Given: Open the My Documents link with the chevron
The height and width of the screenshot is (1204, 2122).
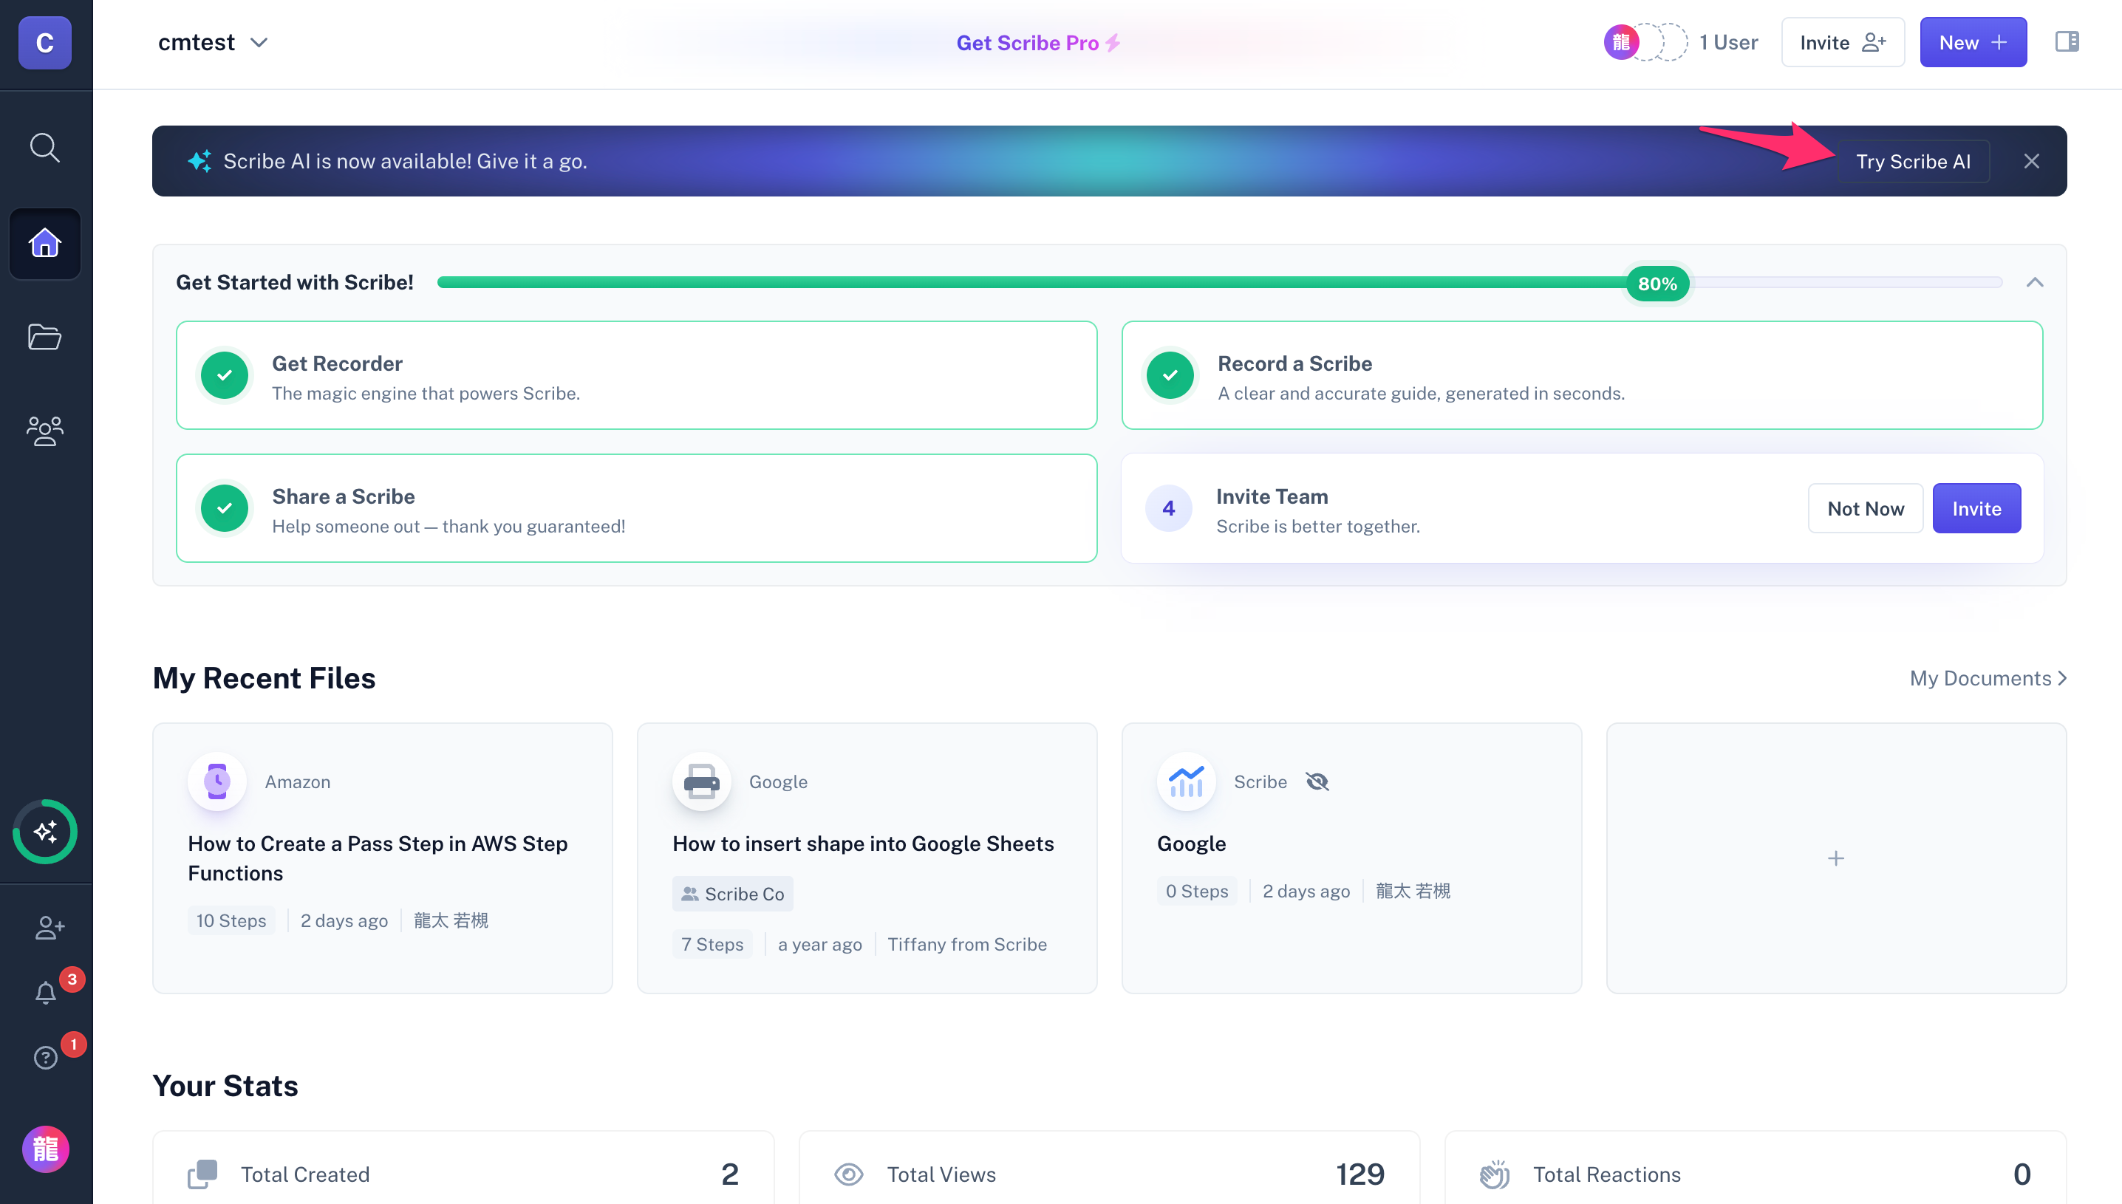Looking at the screenshot, I should 1988,678.
